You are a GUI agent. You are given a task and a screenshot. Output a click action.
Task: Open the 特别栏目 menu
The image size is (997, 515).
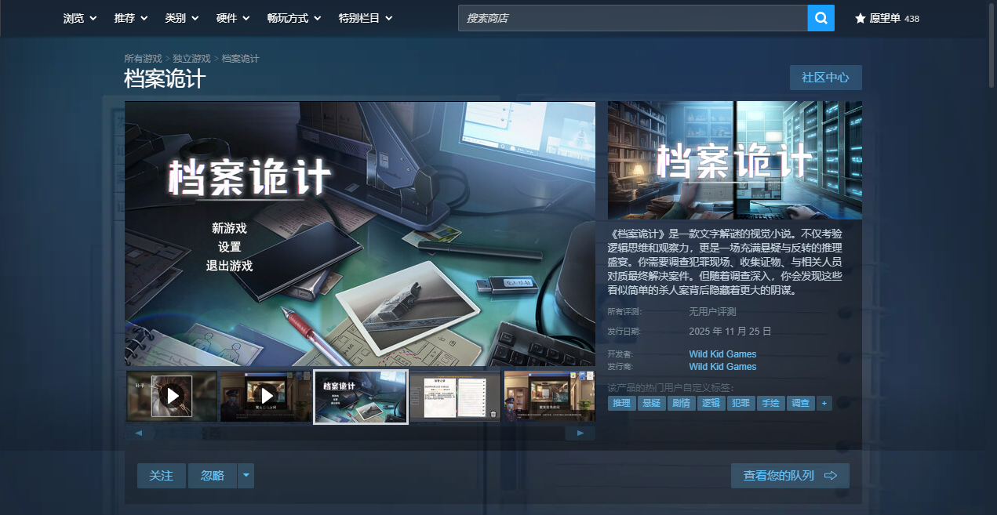366,18
